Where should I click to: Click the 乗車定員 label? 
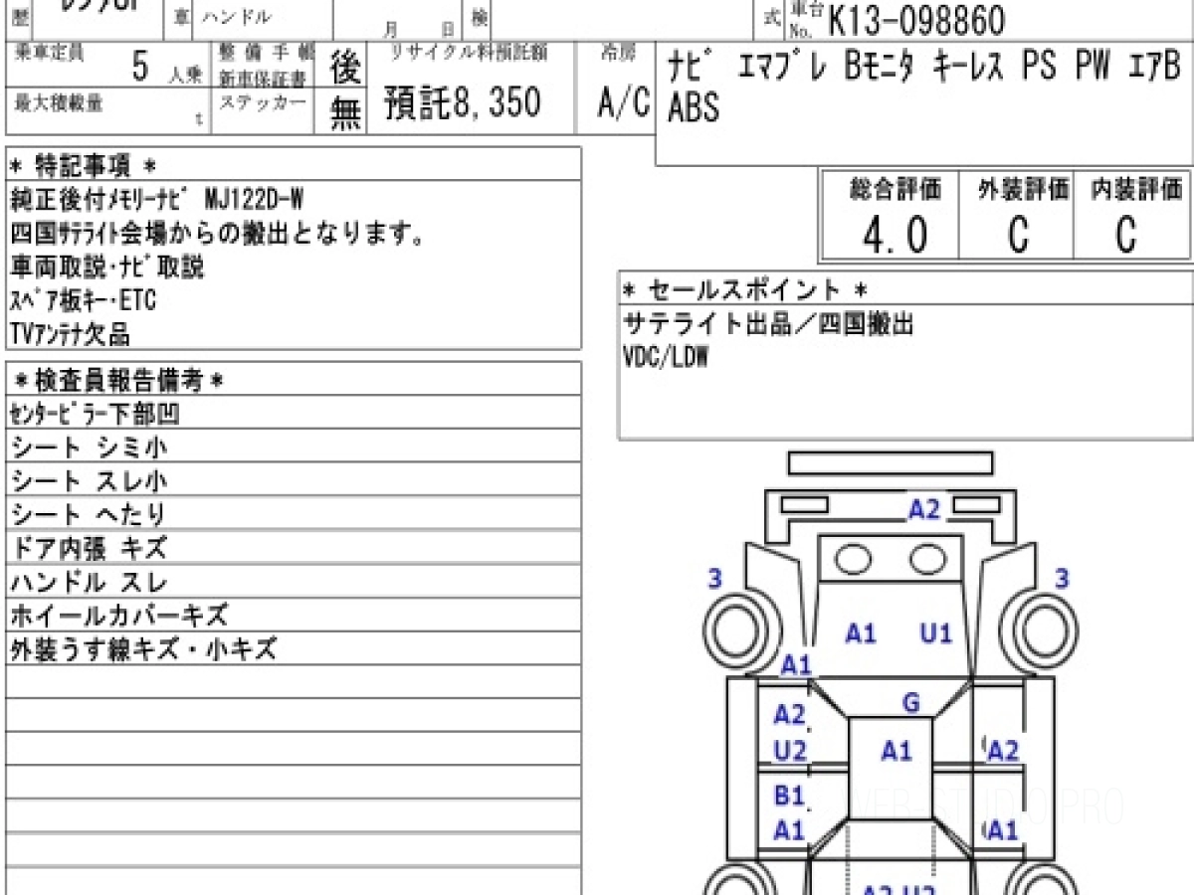click(x=50, y=53)
